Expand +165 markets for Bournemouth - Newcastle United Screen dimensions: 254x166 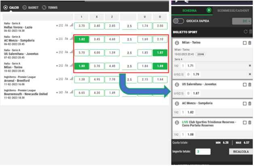[x=62, y=92]
